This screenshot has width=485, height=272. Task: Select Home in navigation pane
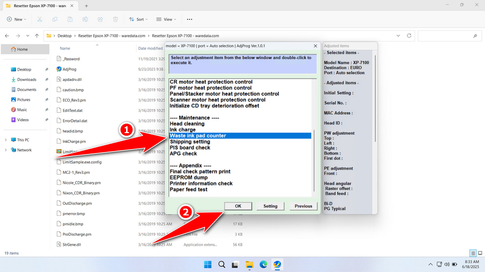click(25, 49)
